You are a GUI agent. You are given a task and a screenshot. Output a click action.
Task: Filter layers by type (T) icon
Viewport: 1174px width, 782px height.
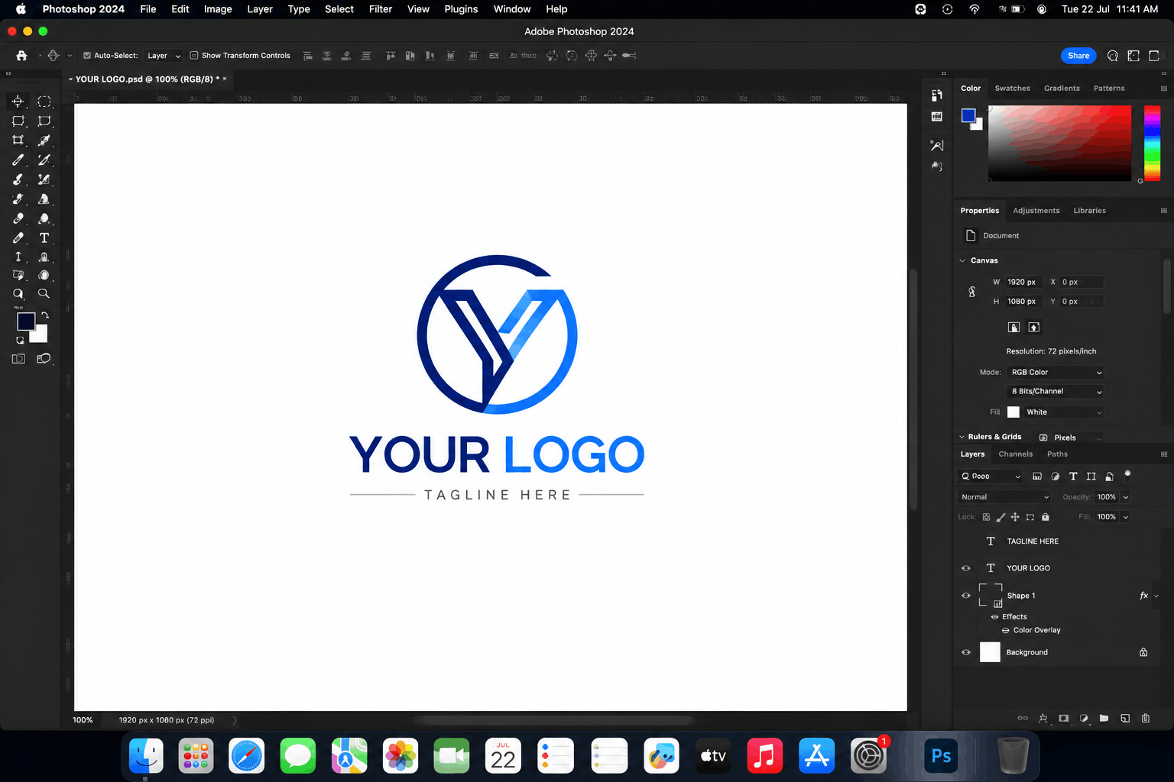(1073, 476)
